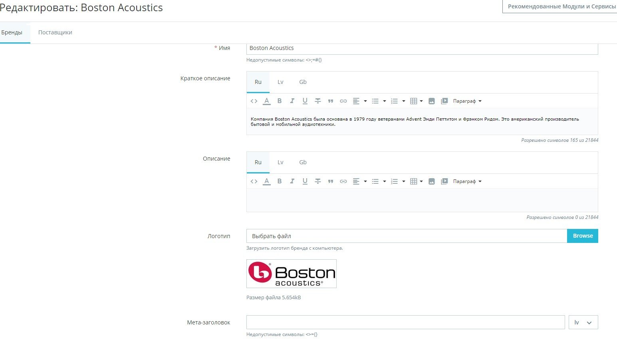Insert link in Краткое описание editor
Viewport: 617px width, 342px height.
point(343,101)
